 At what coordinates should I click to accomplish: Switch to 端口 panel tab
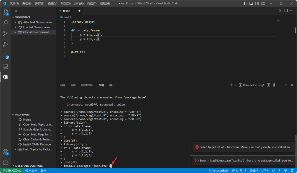(112, 85)
